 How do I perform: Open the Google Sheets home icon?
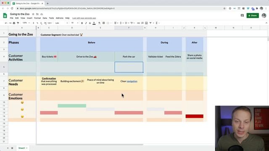coord(5,16)
